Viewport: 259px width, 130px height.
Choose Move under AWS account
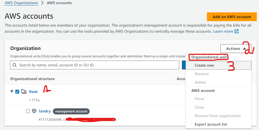[199, 99]
